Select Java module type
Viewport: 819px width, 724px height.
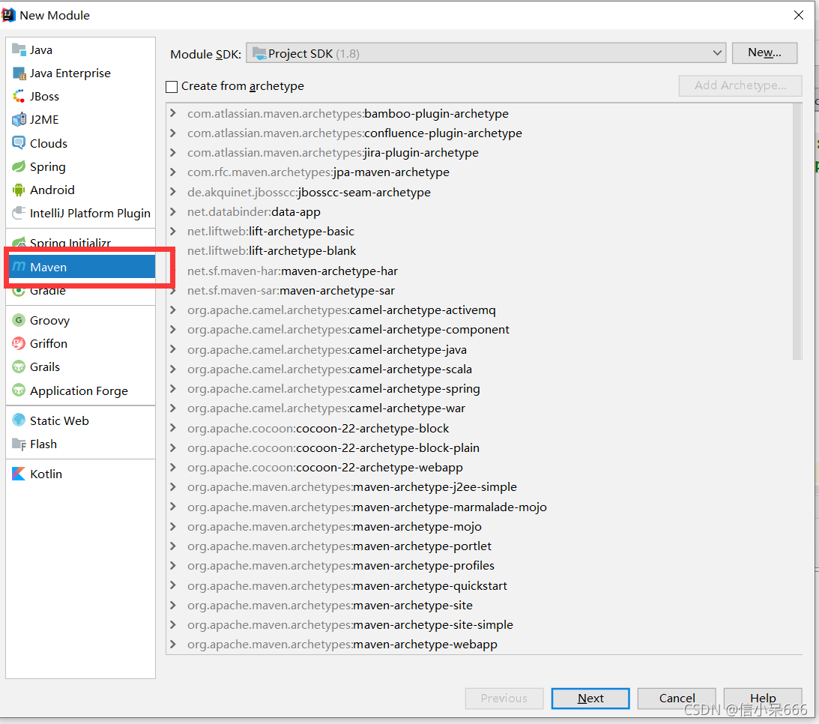pos(81,49)
